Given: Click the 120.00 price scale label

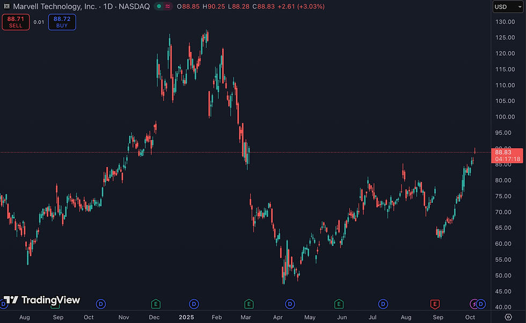Looking at the screenshot, I should (x=505, y=53).
